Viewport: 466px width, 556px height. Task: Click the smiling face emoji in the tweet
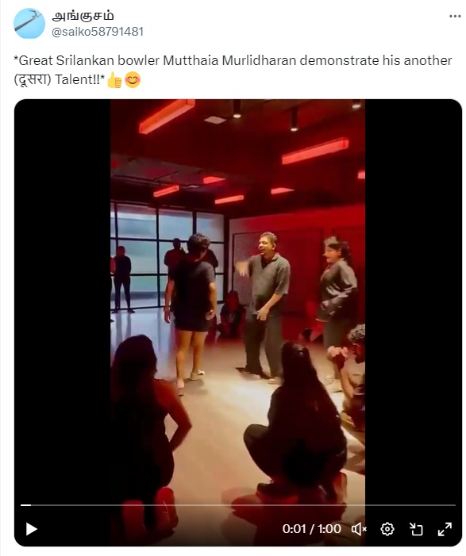click(133, 80)
